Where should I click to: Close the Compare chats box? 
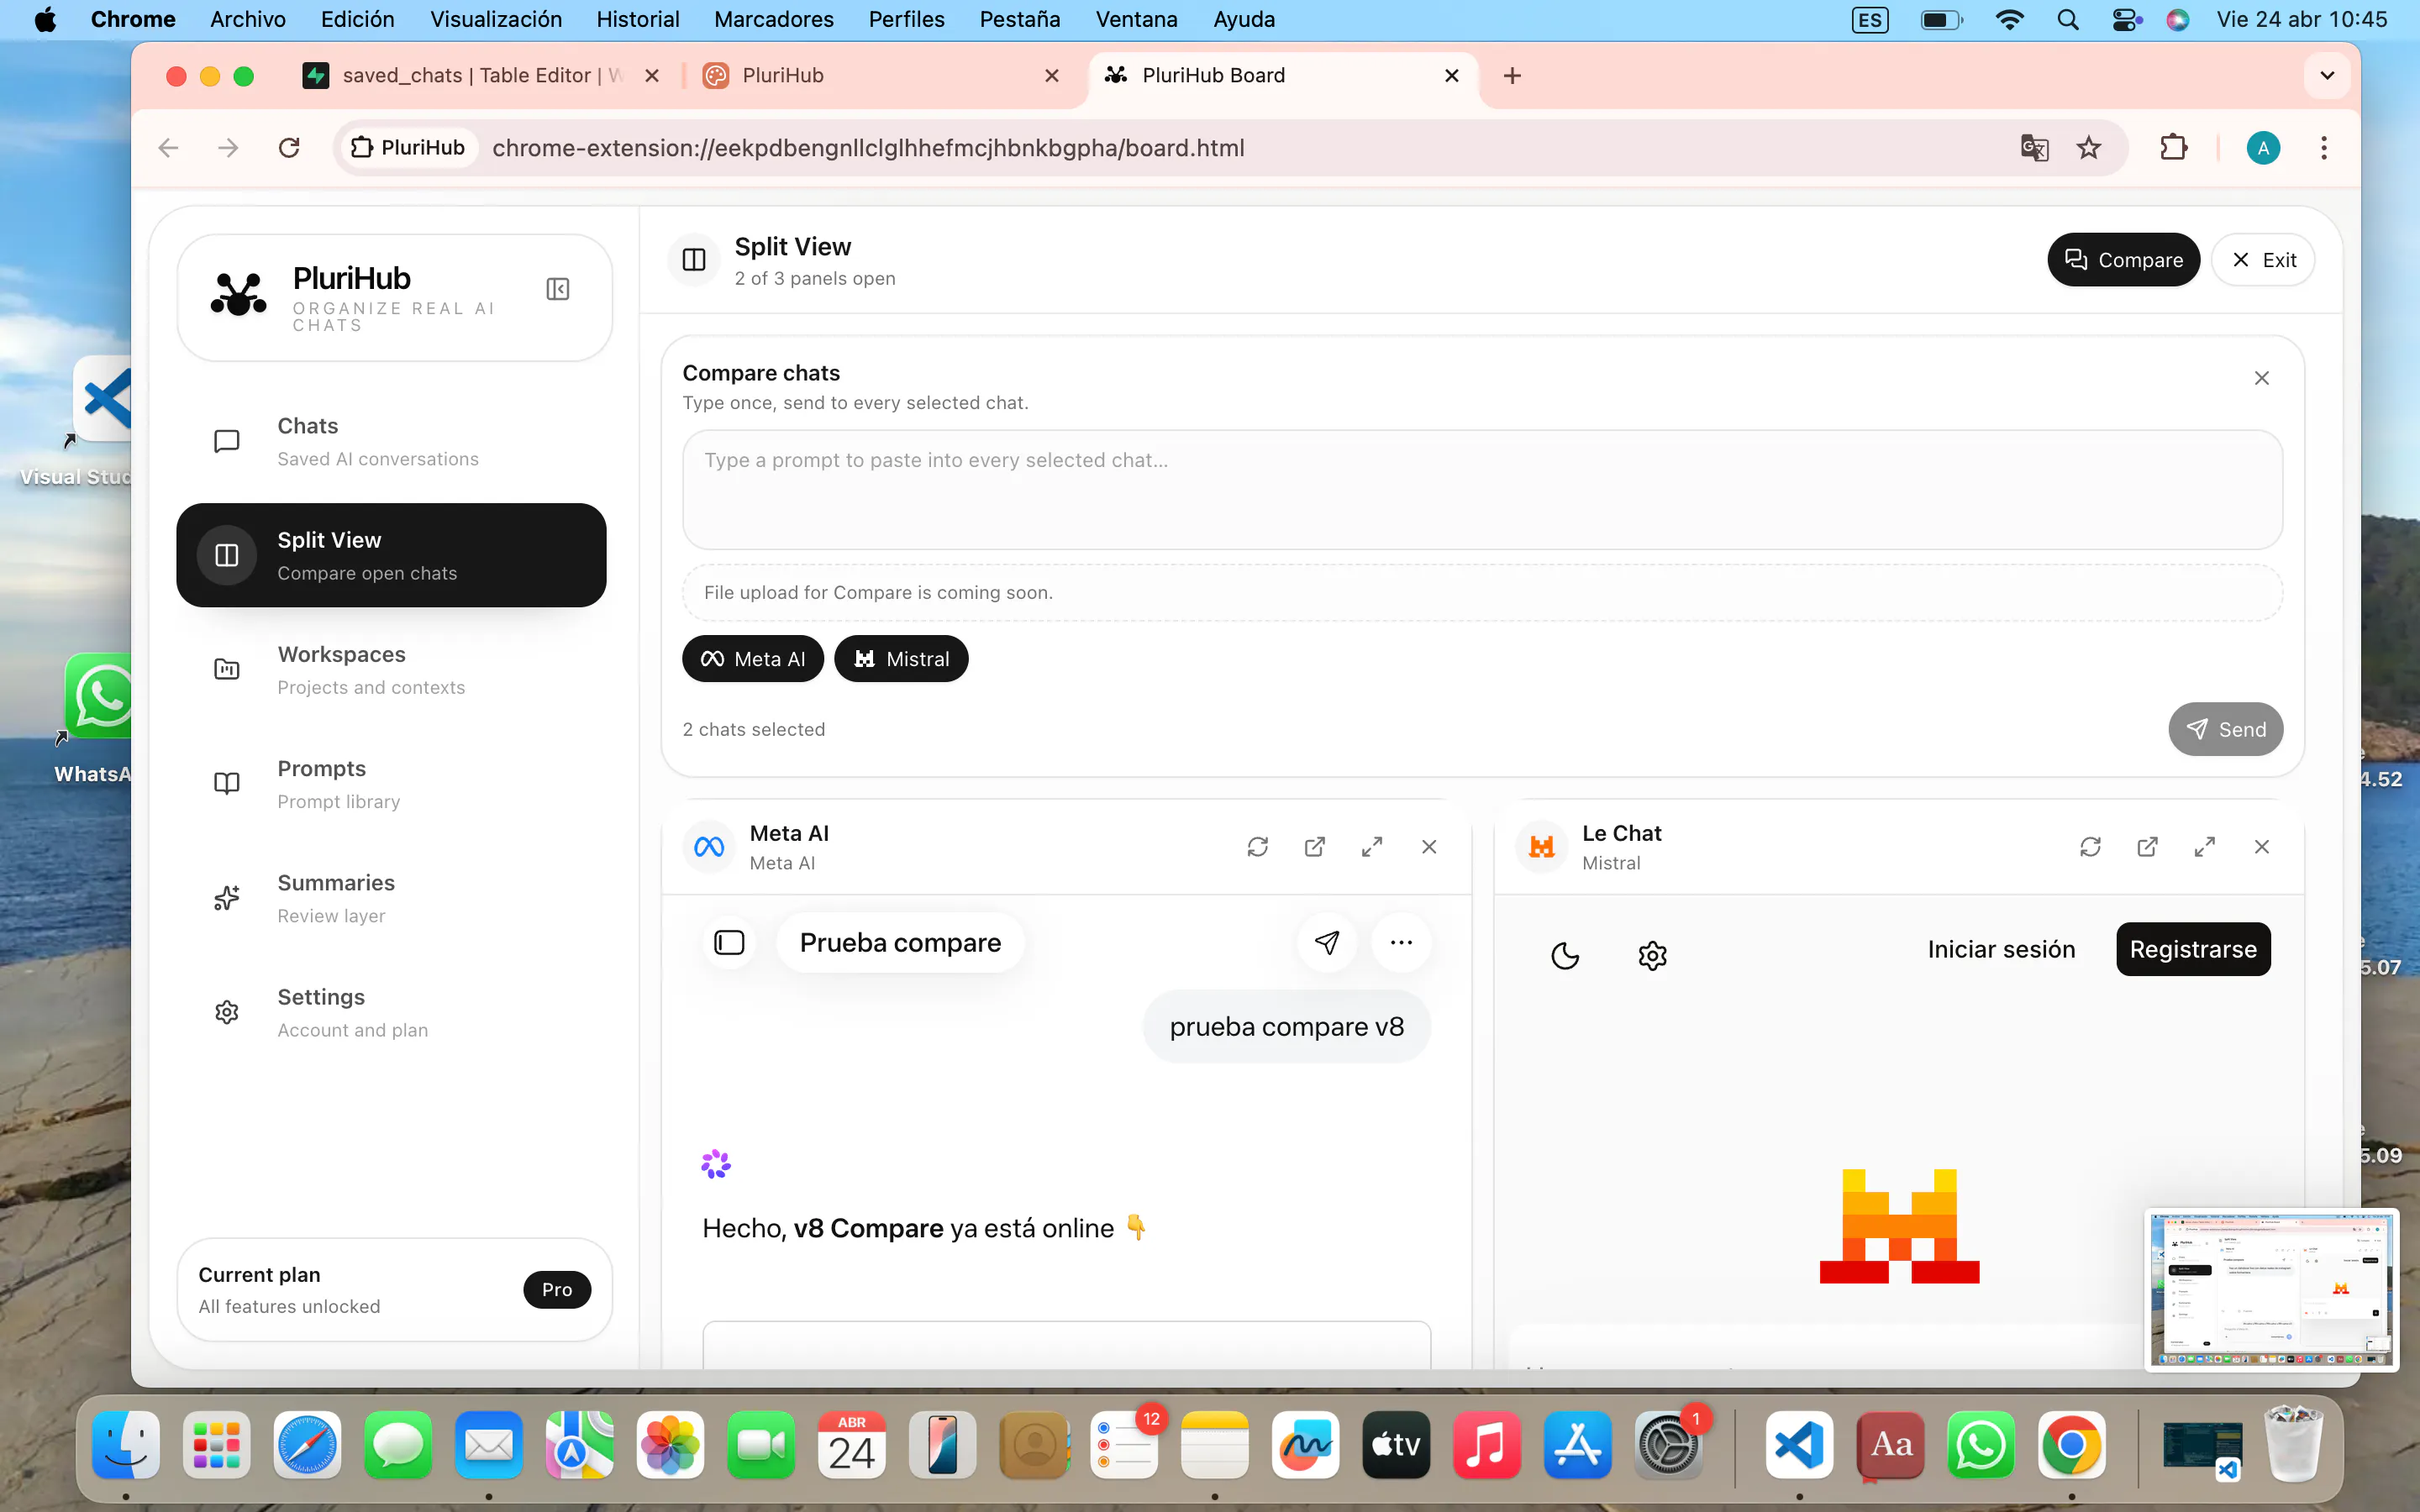pos(2262,378)
